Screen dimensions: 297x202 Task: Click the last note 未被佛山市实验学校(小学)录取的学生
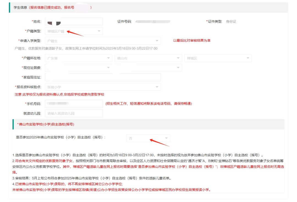(x=112, y=190)
